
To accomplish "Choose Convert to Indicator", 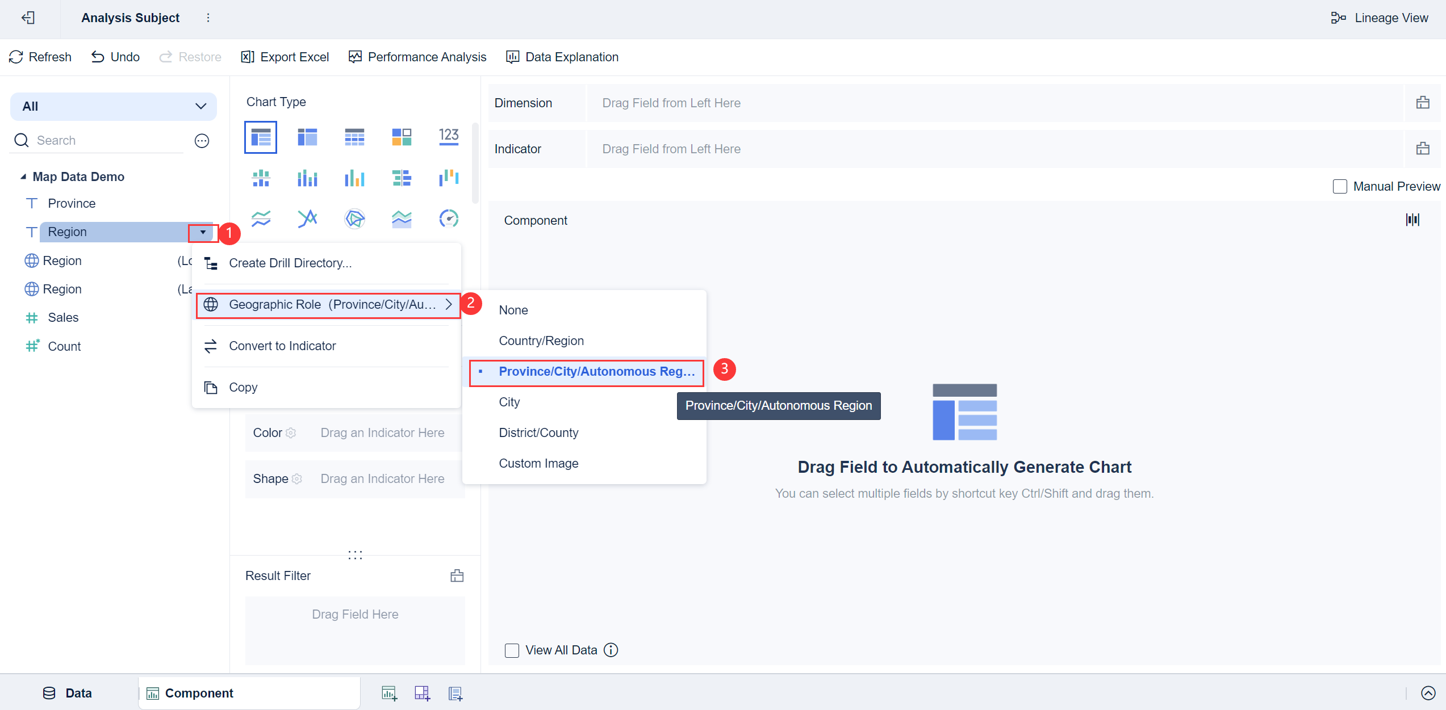I will point(327,346).
